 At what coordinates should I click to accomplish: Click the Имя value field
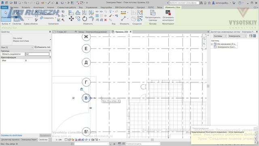point(37,60)
